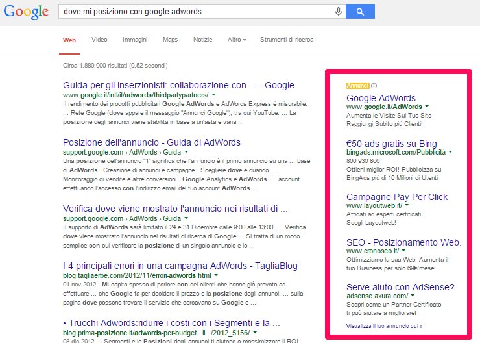Open Strumenti di ricerca options
The width and height of the screenshot is (480, 343).
tap(286, 40)
